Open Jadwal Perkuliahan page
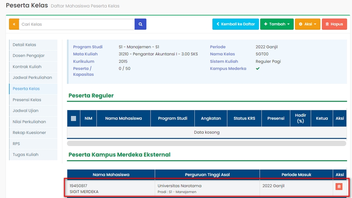The image size is (352, 198). [32, 78]
